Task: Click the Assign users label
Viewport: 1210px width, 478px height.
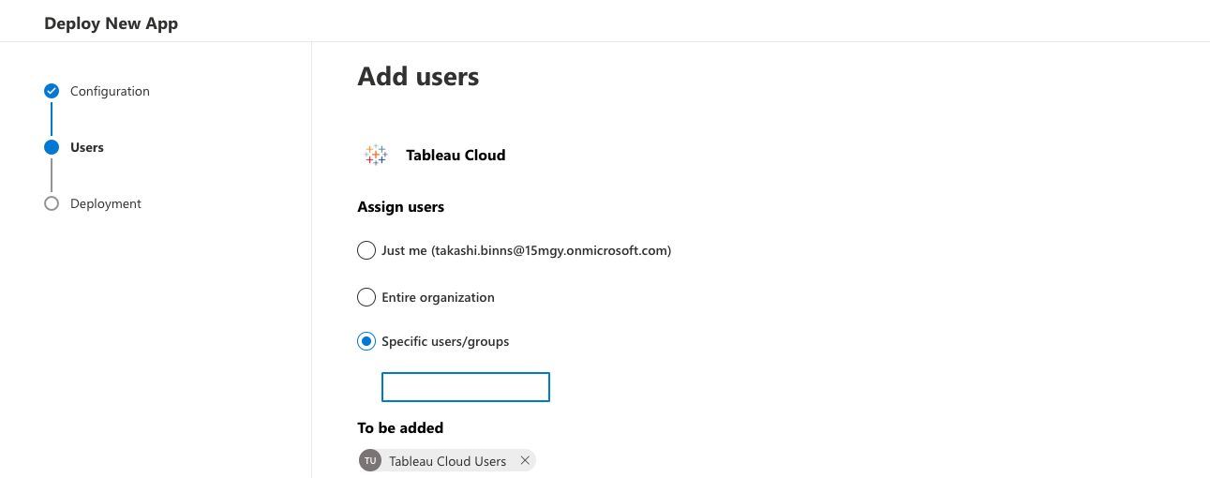Action: click(x=401, y=206)
